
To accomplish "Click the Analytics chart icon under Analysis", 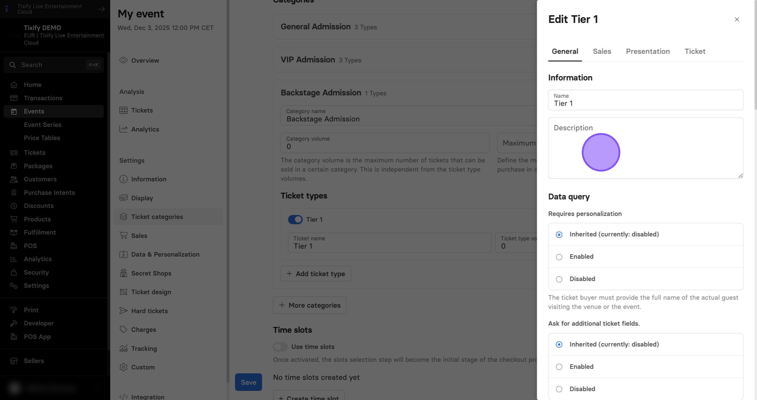I will click(123, 129).
